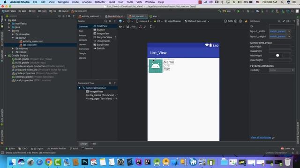Open the Nexus 4 device dropdown

(x=144, y=21)
